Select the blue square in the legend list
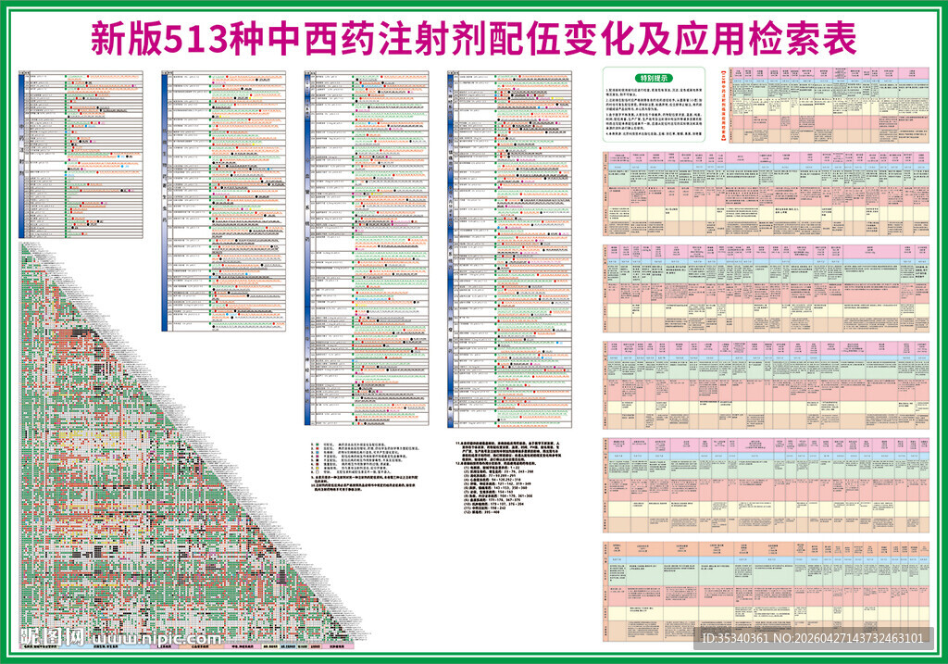The height and width of the screenshot is (664, 948). (318, 452)
